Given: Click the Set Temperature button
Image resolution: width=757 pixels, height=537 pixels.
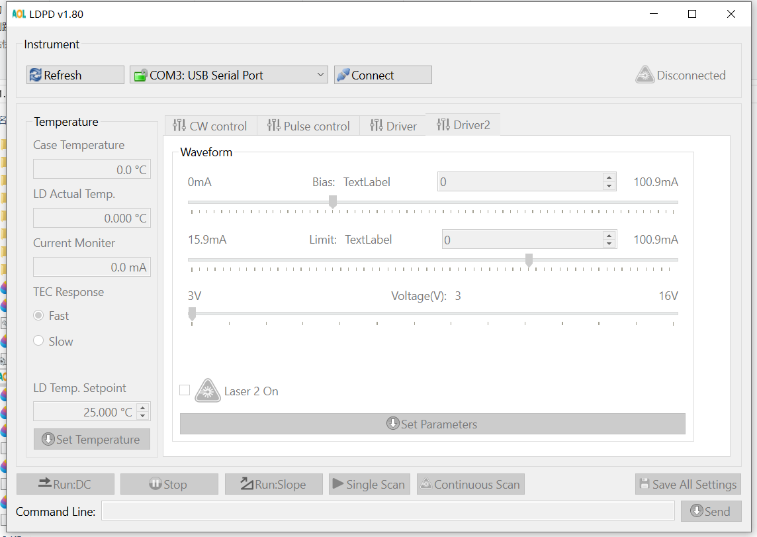Looking at the screenshot, I should tap(92, 439).
